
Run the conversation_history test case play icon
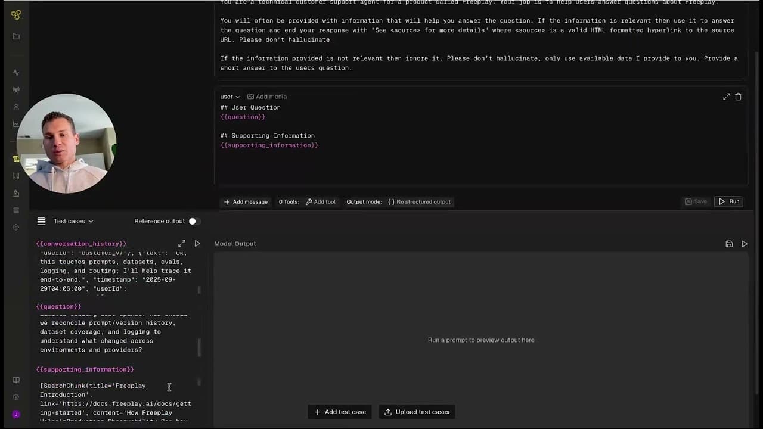pos(197,244)
